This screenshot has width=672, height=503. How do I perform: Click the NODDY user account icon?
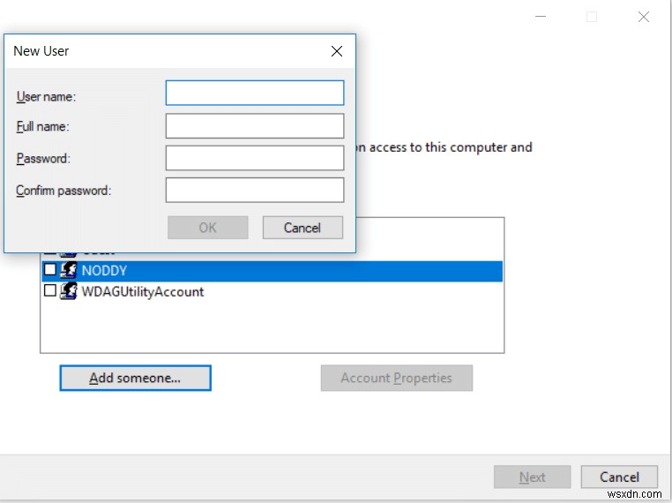click(x=69, y=270)
